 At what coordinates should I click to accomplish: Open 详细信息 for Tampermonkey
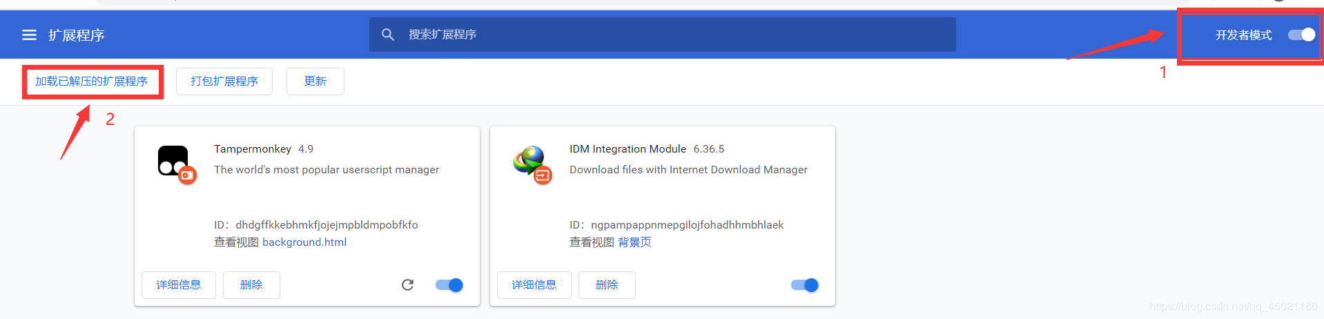tap(179, 285)
